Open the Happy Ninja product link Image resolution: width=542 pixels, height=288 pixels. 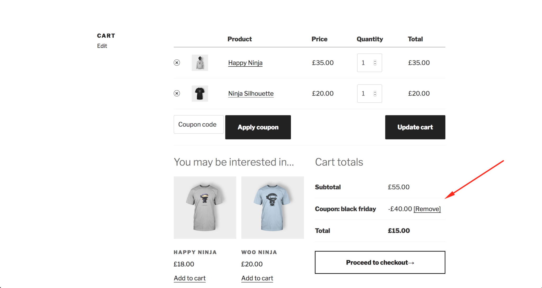[245, 63]
